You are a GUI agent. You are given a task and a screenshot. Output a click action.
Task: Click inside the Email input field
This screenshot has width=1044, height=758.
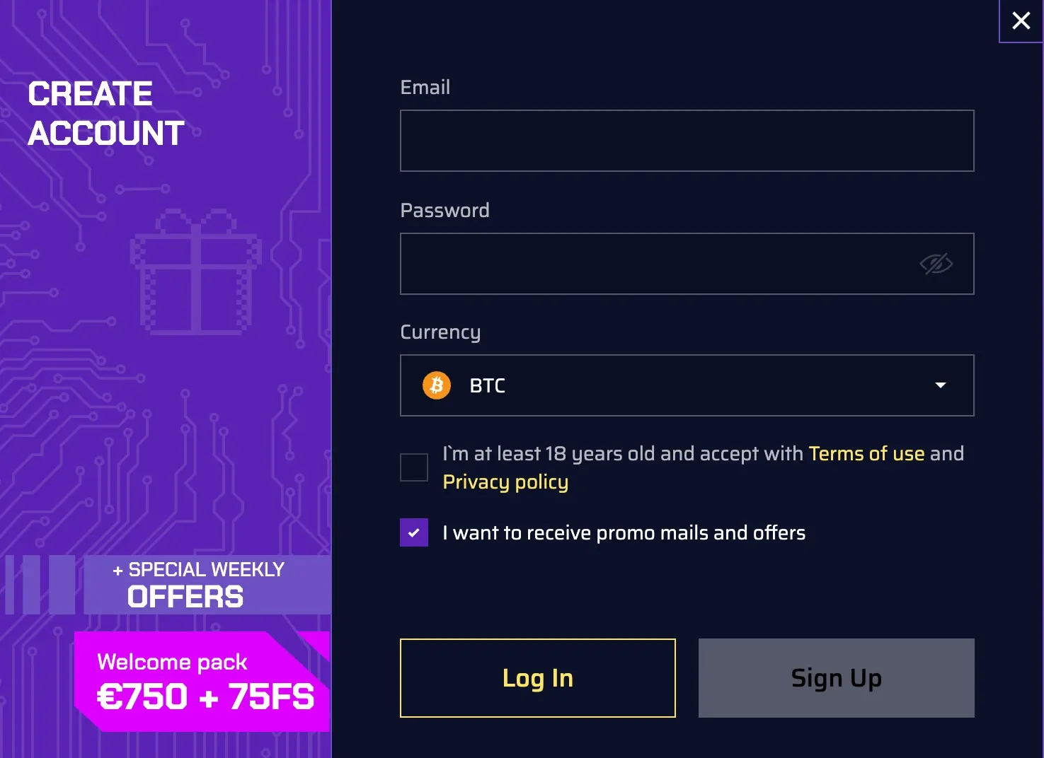point(687,141)
